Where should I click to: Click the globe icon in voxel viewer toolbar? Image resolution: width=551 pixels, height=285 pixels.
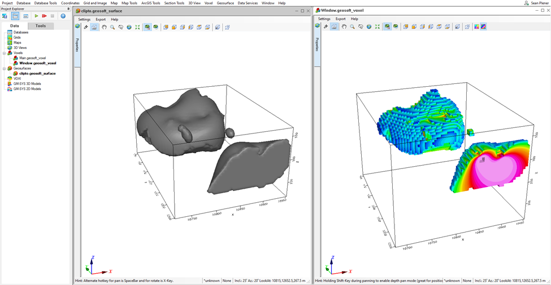(x=369, y=26)
